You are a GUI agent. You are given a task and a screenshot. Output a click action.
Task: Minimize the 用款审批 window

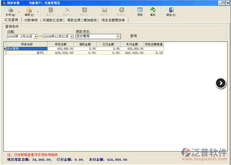(220, 3)
